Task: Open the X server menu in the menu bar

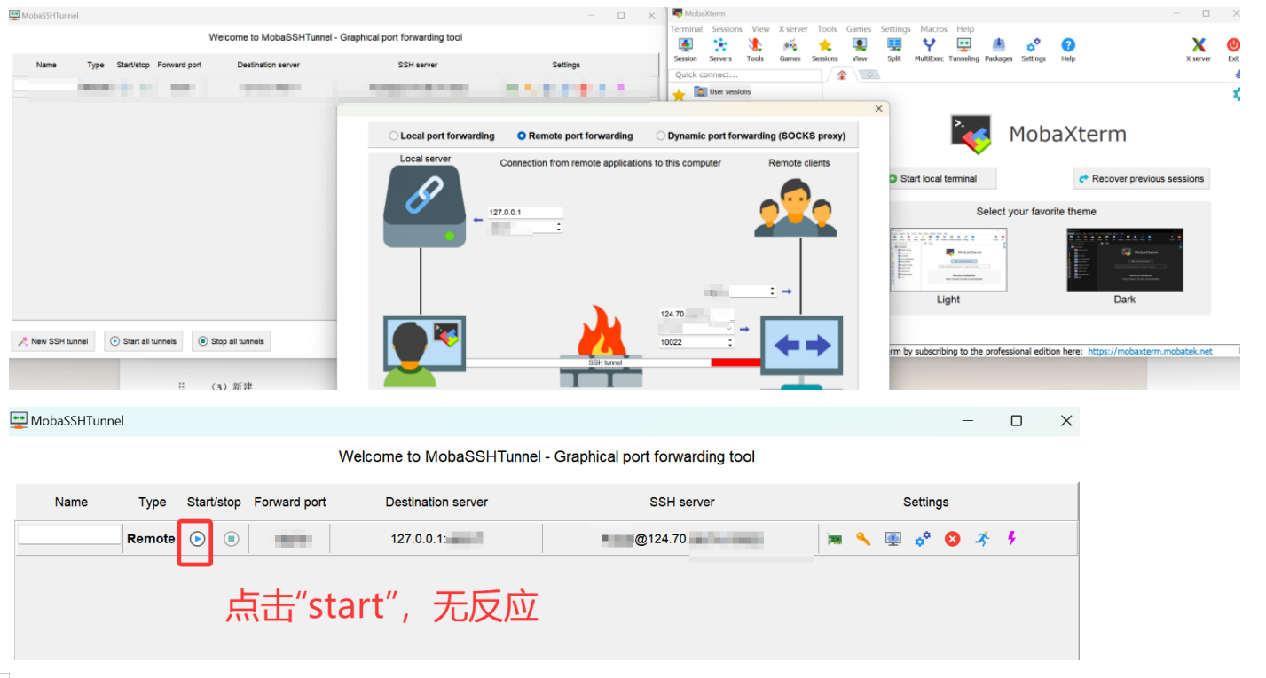Action: (x=794, y=29)
